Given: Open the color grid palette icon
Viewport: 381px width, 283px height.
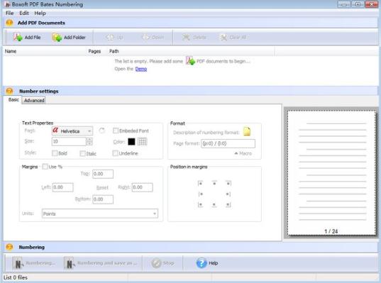Looking at the screenshot, I should point(142,141).
